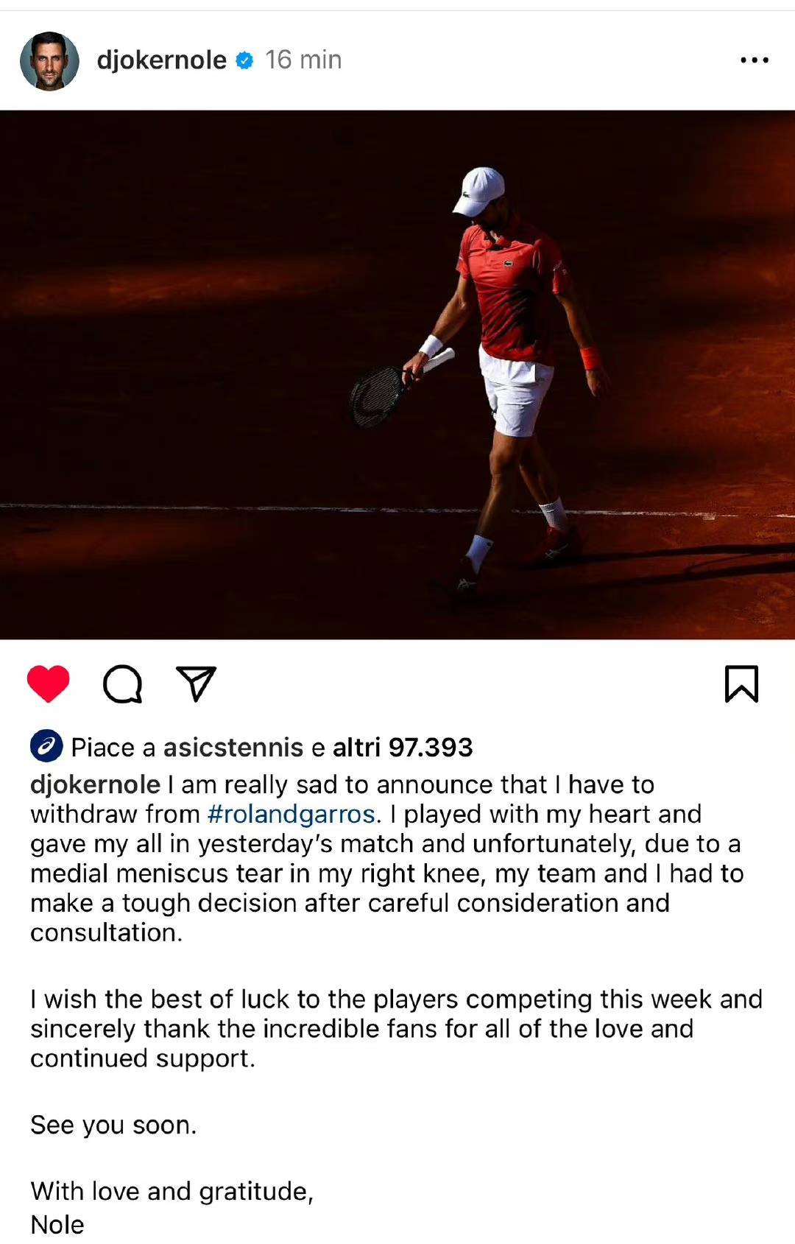795x1244 pixels.
Task: Click the asics logo avatar beside likes
Action: coord(46,747)
